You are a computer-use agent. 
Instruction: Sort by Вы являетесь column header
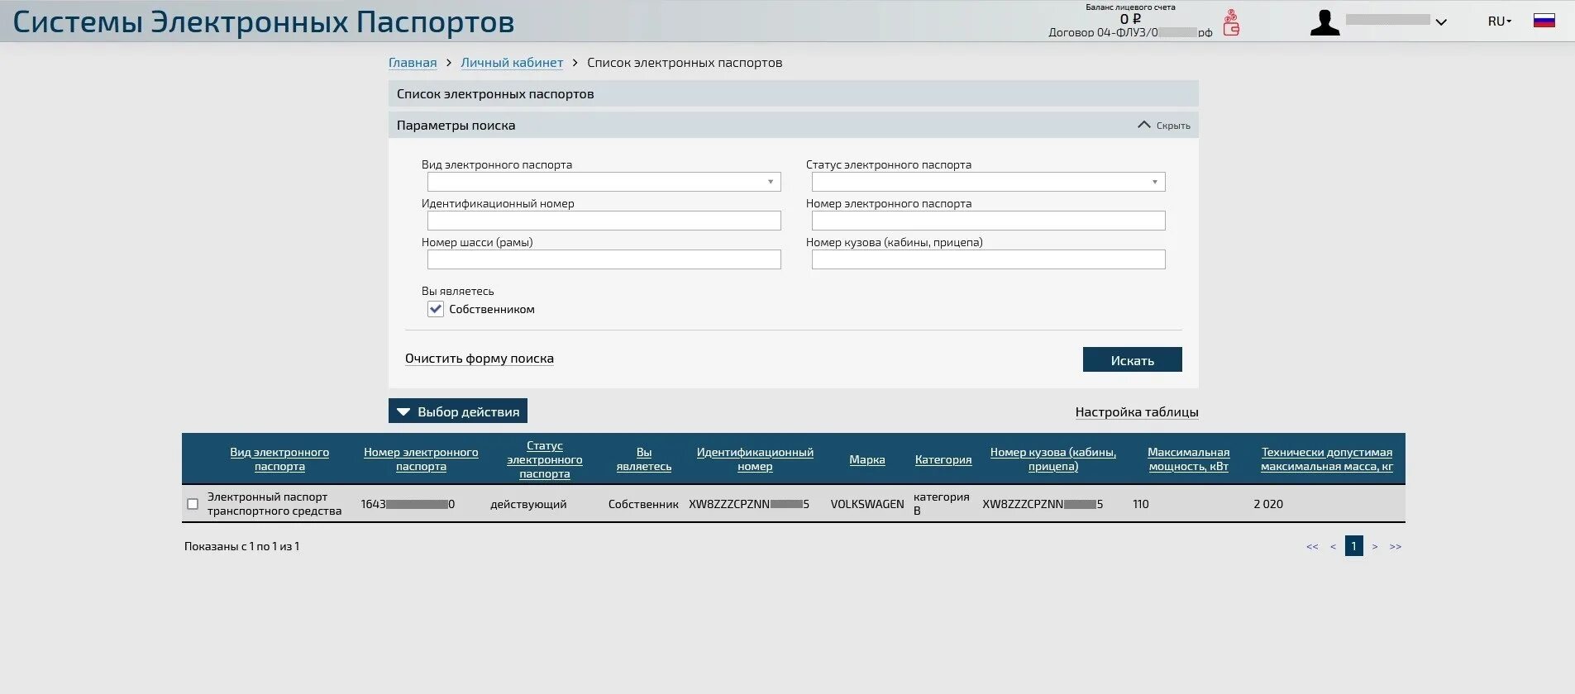point(644,459)
